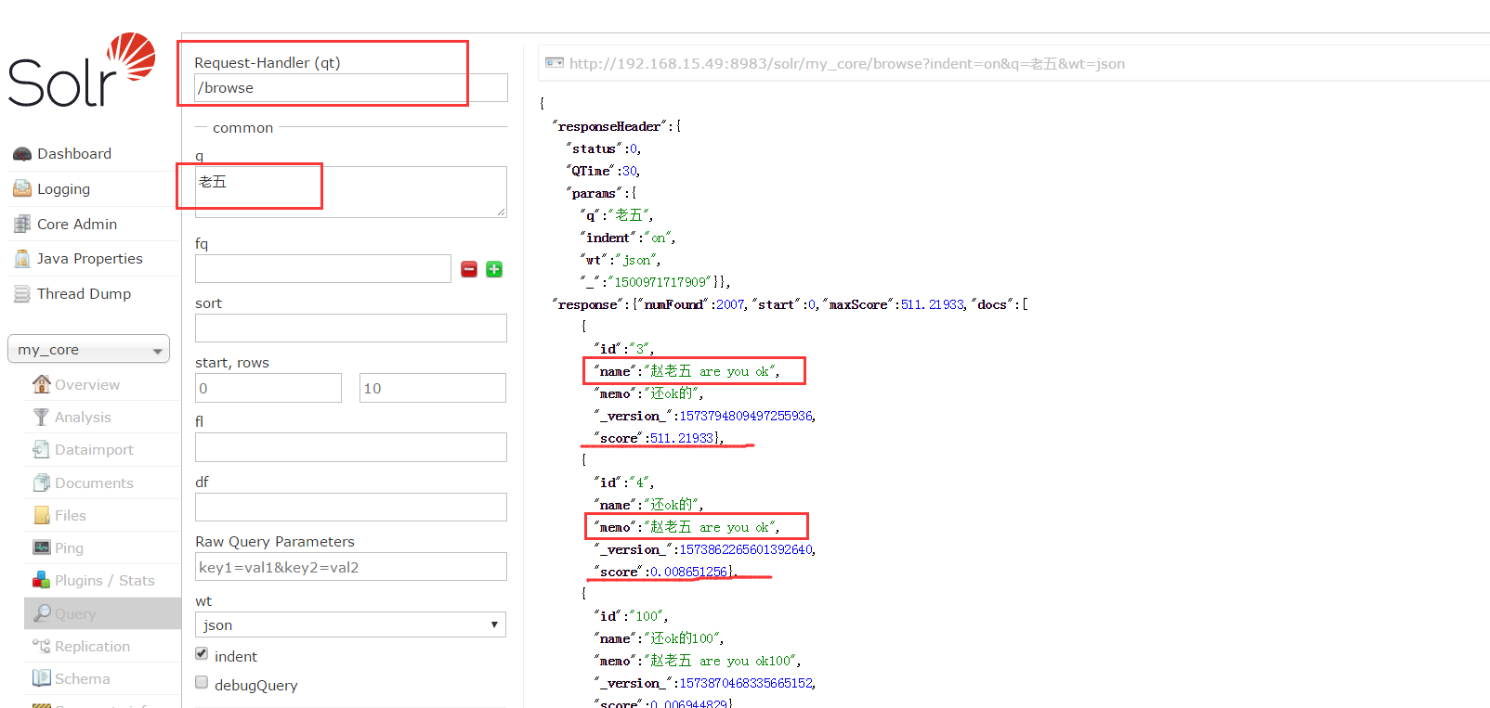
Task: Enable the debugQuery checkbox
Action: (x=202, y=683)
